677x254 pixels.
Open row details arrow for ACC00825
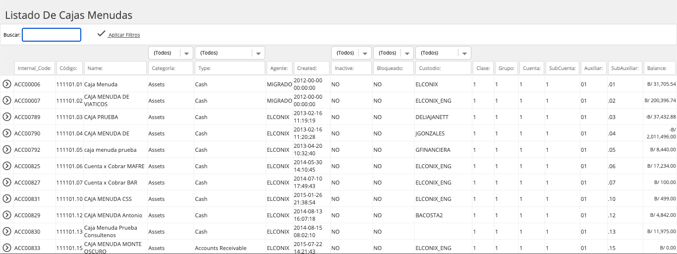[x=7, y=166]
